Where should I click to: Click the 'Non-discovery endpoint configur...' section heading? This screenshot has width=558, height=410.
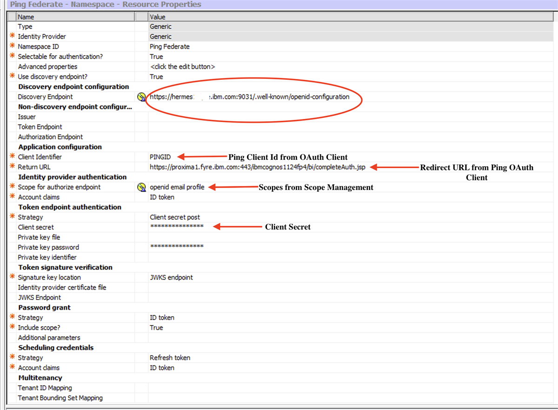click(x=75, y=107)
